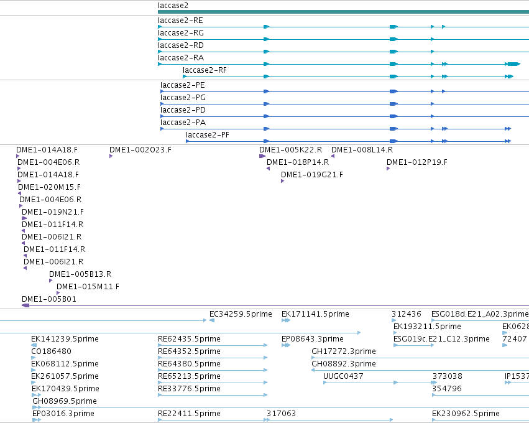Click the 354796 feature label

point(447,389)
